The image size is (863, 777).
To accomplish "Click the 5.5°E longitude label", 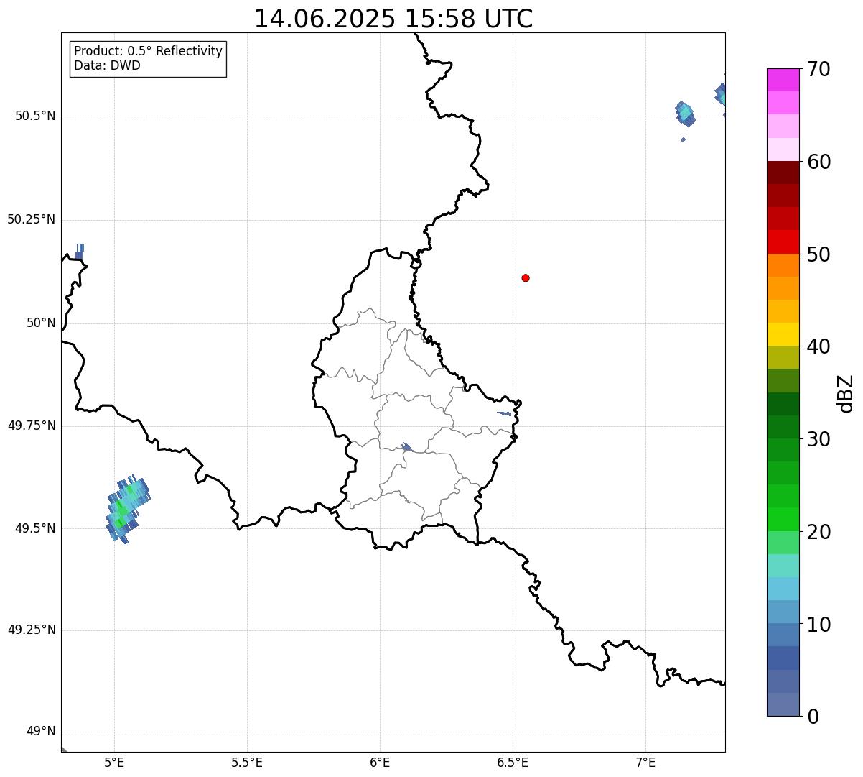I will [x=247, y=762].
